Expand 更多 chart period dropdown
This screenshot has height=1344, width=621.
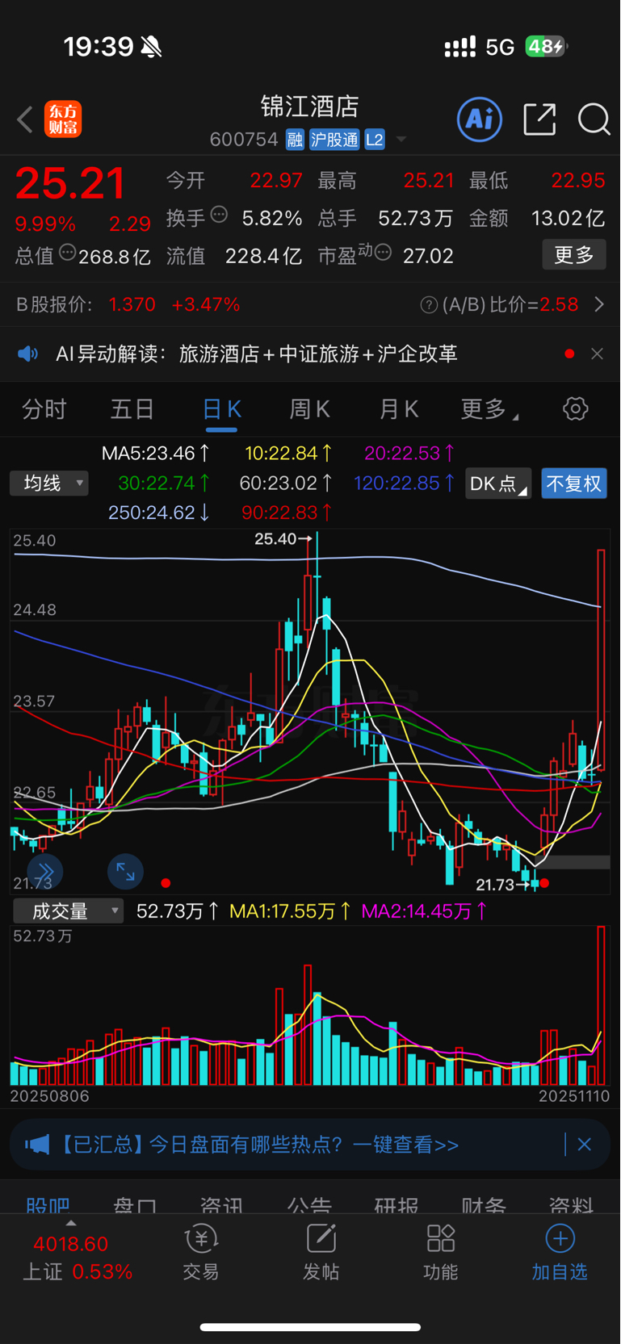click(489, 409)
